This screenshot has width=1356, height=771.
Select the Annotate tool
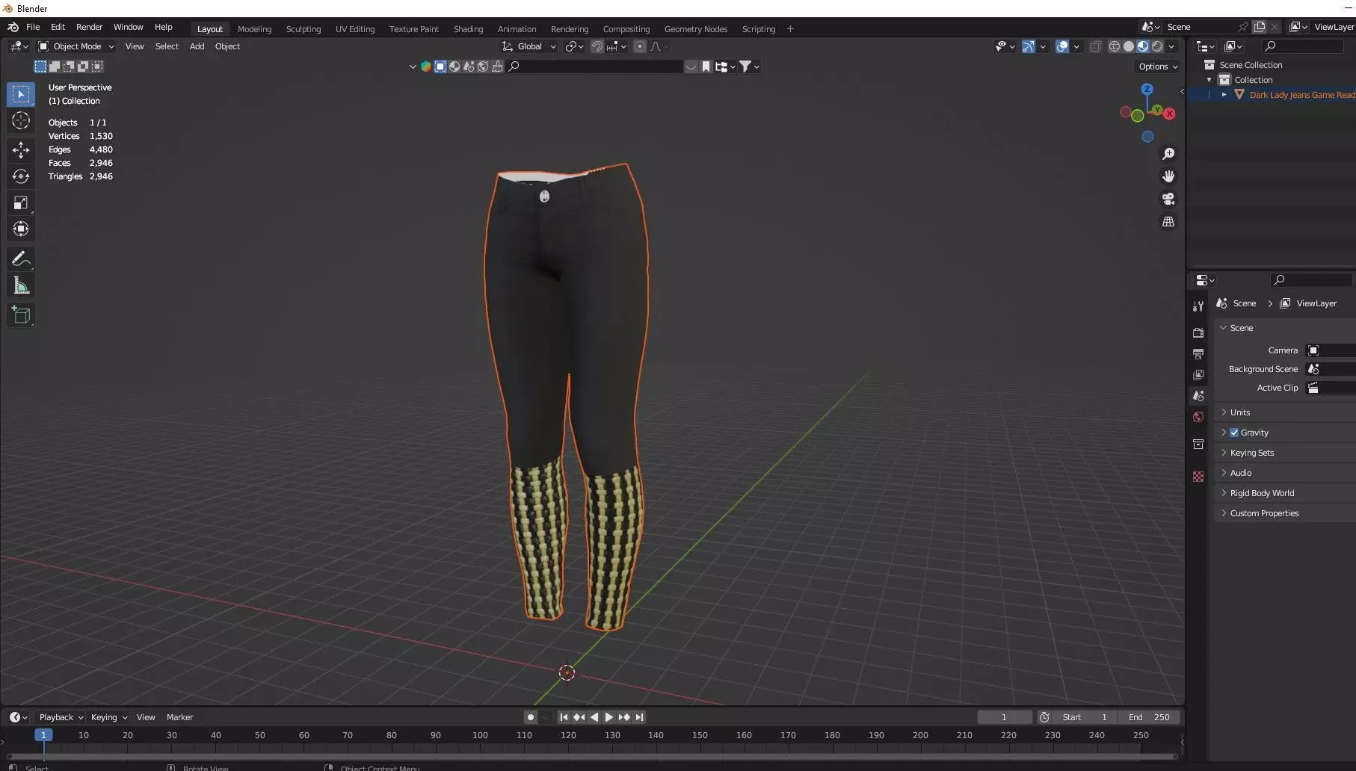click(x=21, y=258)
